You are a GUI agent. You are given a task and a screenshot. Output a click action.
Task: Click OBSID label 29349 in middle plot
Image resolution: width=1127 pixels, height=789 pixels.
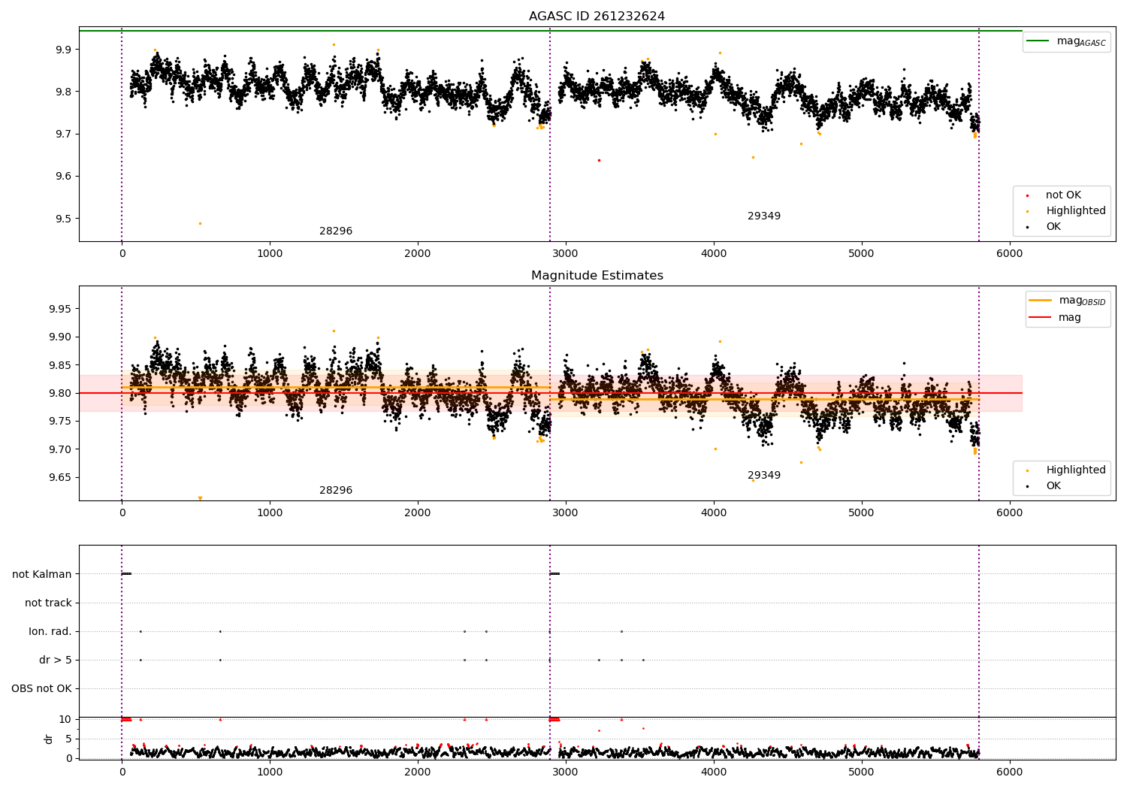tap(764, 476)
